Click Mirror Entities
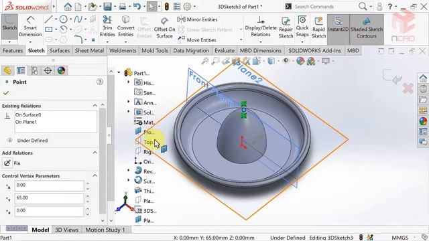 coord(197,19)
